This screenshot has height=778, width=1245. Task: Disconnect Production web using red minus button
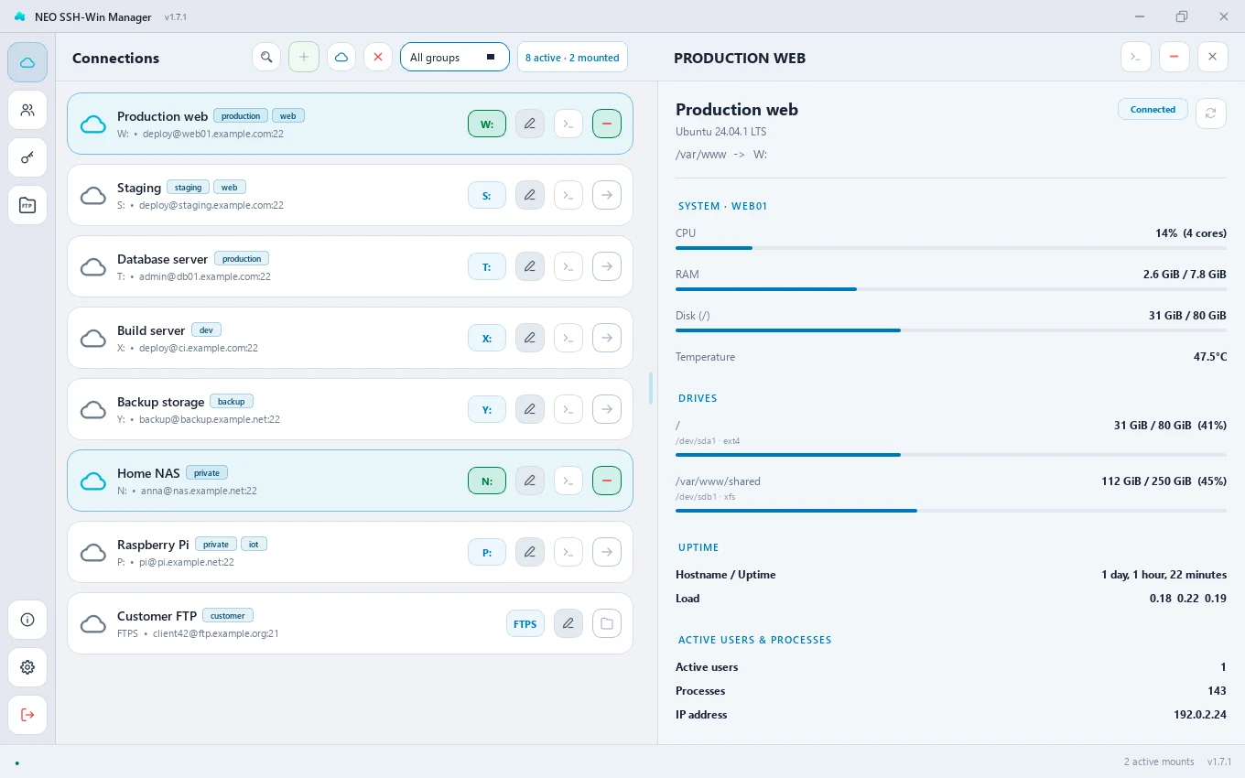pos(607,124)
